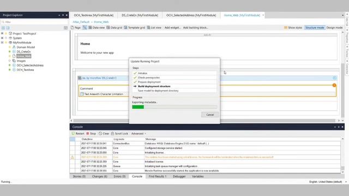The height and width of the screenshot is (196, 349).
Task: Open the language selector in status bar
Action: click(327, 181)
